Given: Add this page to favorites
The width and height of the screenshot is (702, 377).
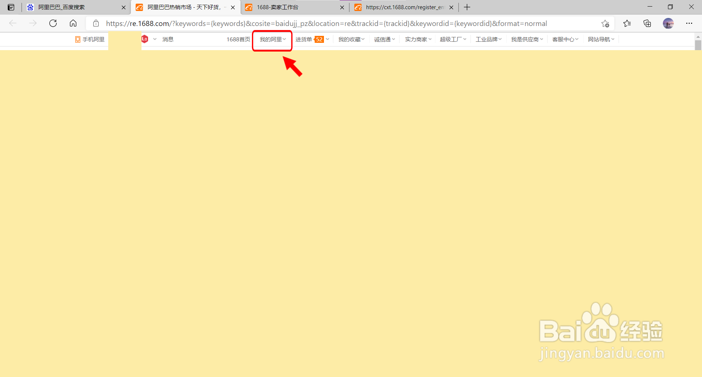Looking at the screenshot, I should tap(605, 23).
